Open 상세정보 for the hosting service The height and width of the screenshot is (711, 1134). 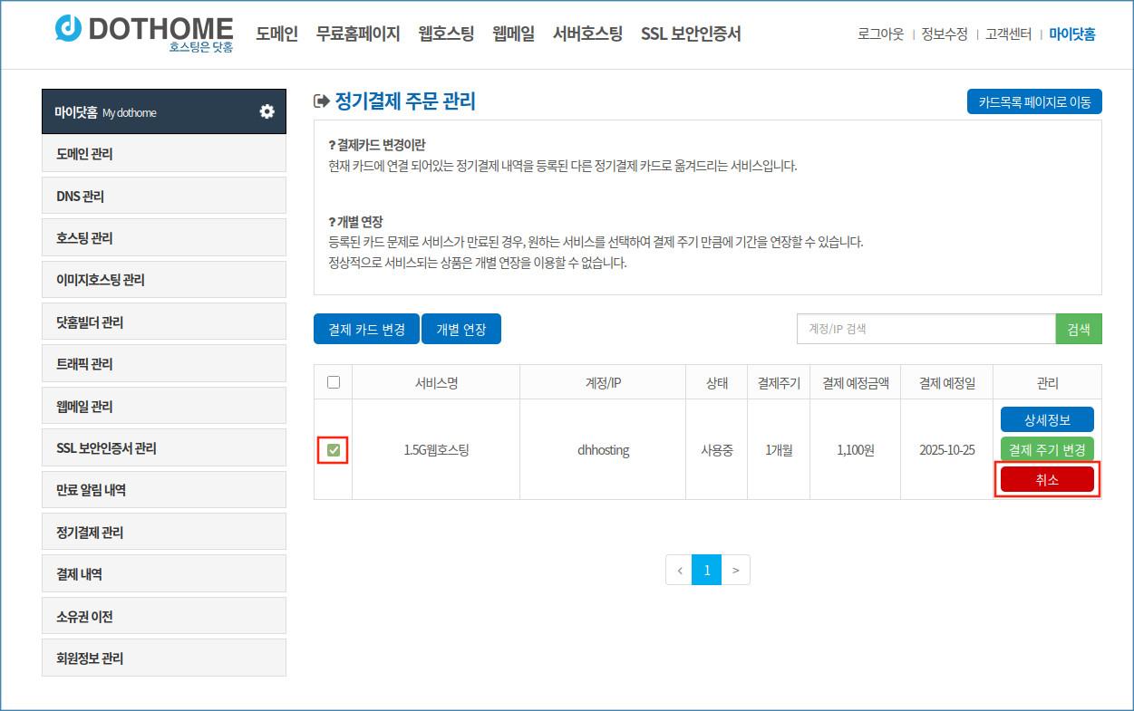click(1047, 420)
